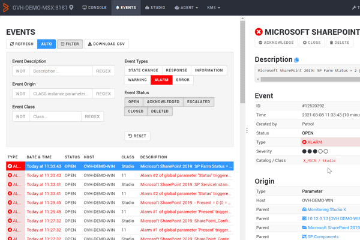Toggle the Open status filter
The height and width of the screenshot is (240, 360).
click(x=134, y=102)
